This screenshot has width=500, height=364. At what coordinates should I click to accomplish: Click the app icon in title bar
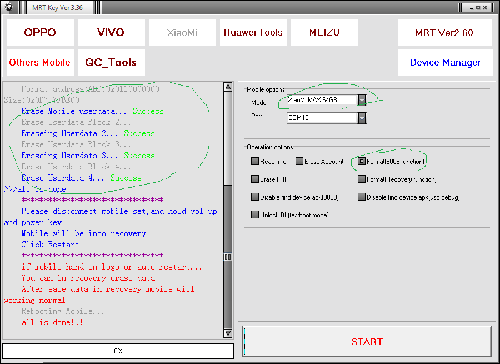(8, 7)
